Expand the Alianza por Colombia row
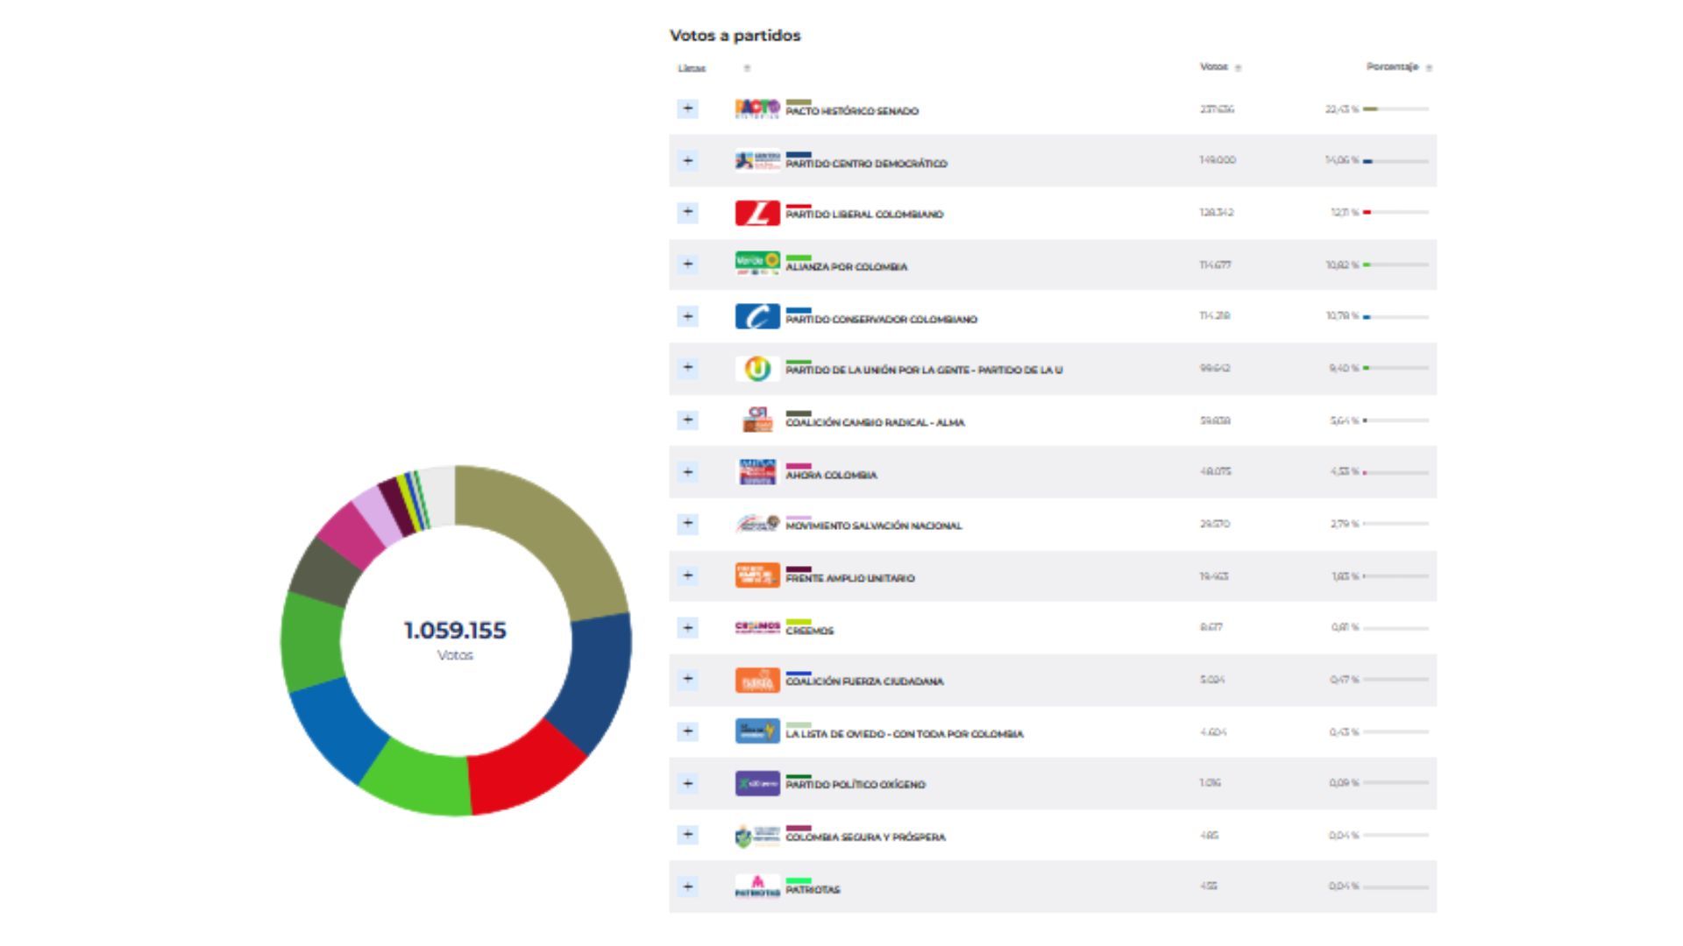The height and width of the screenshot is (946, 1683). click(x=688, y=264)
